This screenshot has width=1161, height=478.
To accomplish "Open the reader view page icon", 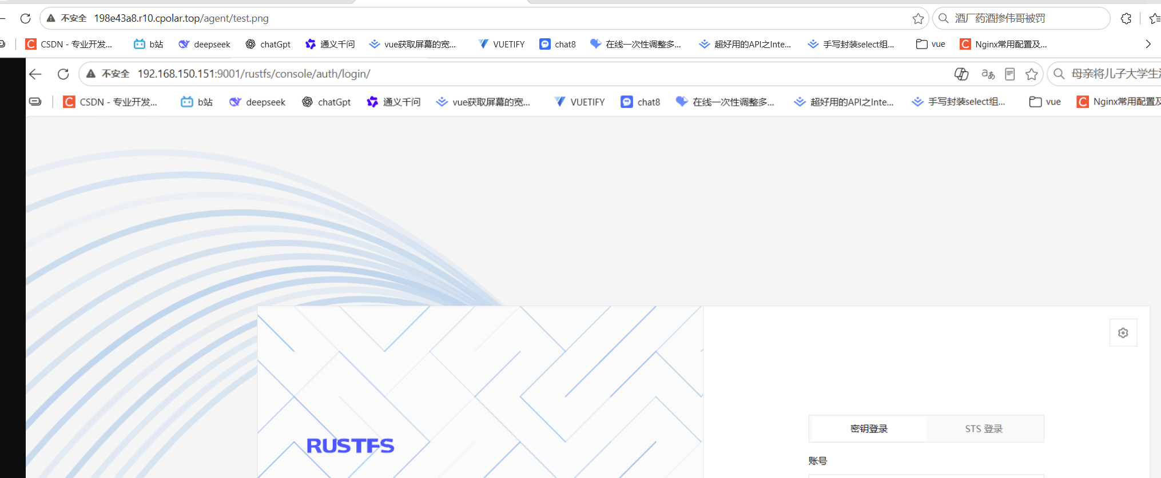I will pos(1010,74).
